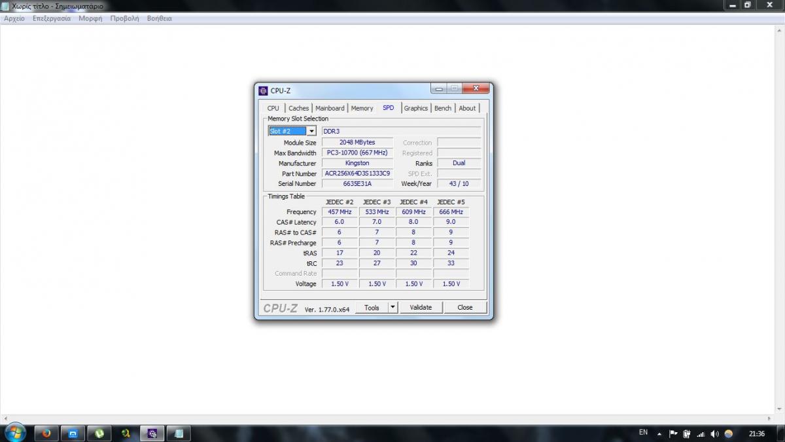This screenshot has width=785, height=442.
Task: Open the Μορφή menu in Notepad
Action: point(90,18)
